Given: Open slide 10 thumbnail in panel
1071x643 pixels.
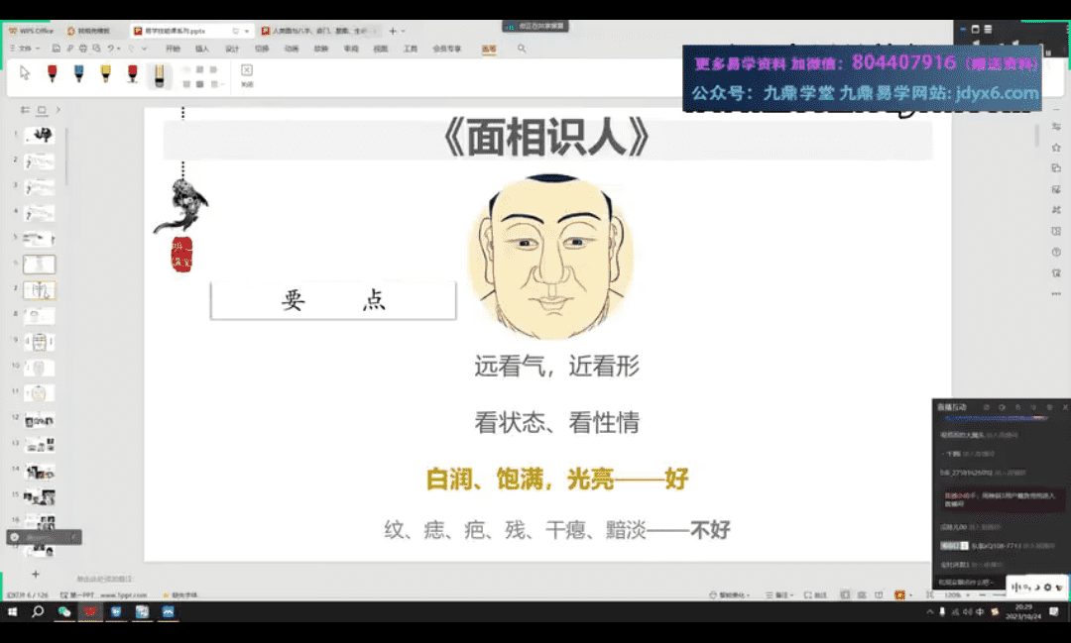Looking at the screenshot, I should 40,368.
